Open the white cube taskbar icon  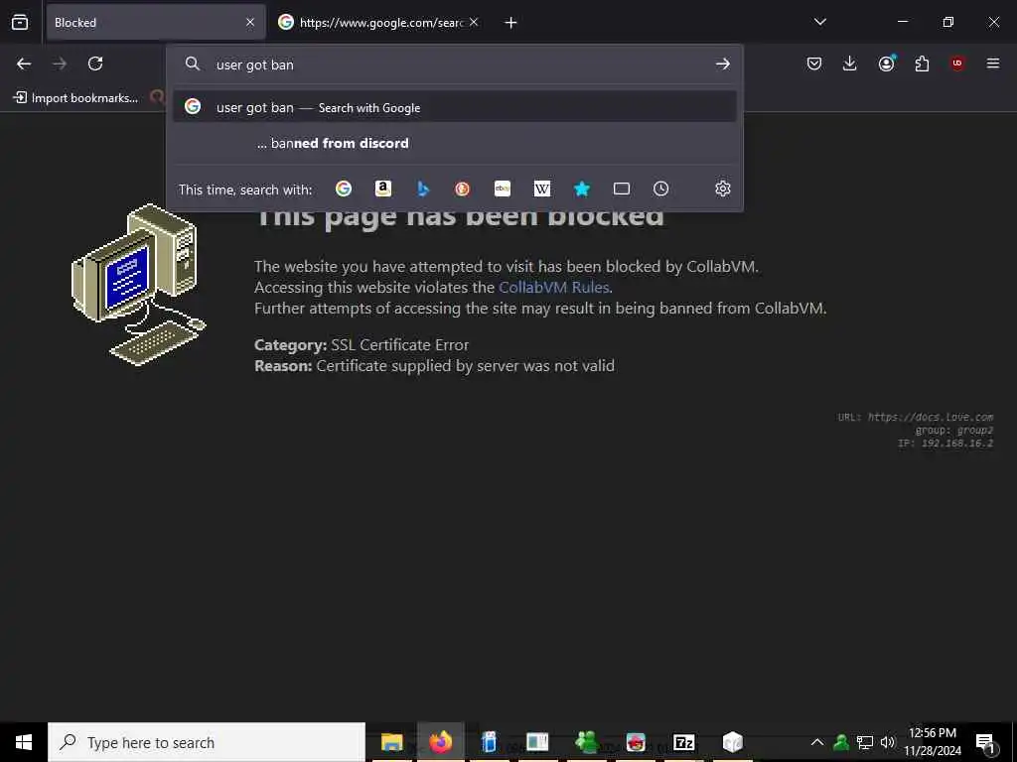tap(733, 742)
